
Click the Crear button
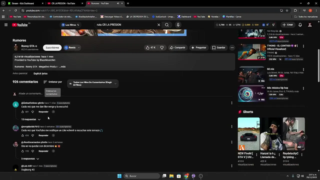[288, 25]
